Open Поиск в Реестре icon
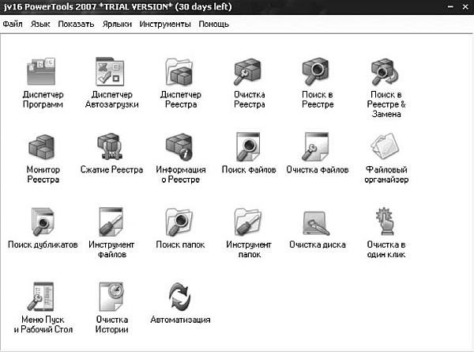The height and width of the screenshot is (352, 474). [316, 72]
